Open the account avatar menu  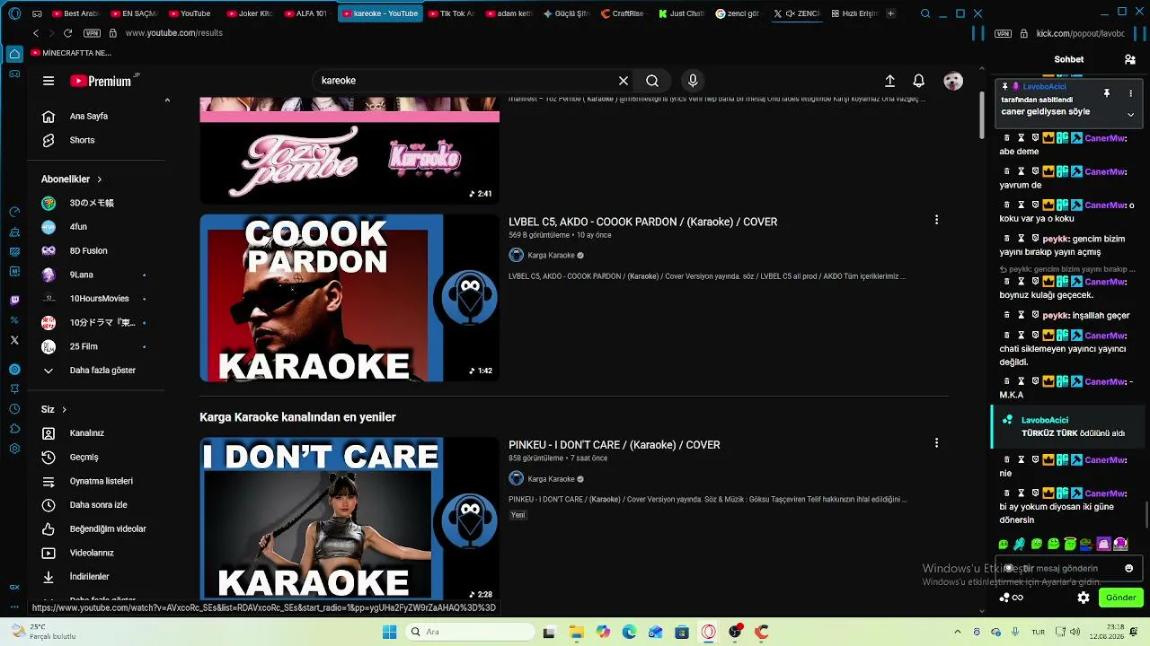pyautogui.click(x=953, y=81)
